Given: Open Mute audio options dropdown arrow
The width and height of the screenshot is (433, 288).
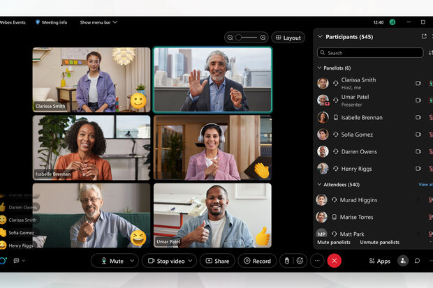Looking at the screenshot, I should pos(132,260).
